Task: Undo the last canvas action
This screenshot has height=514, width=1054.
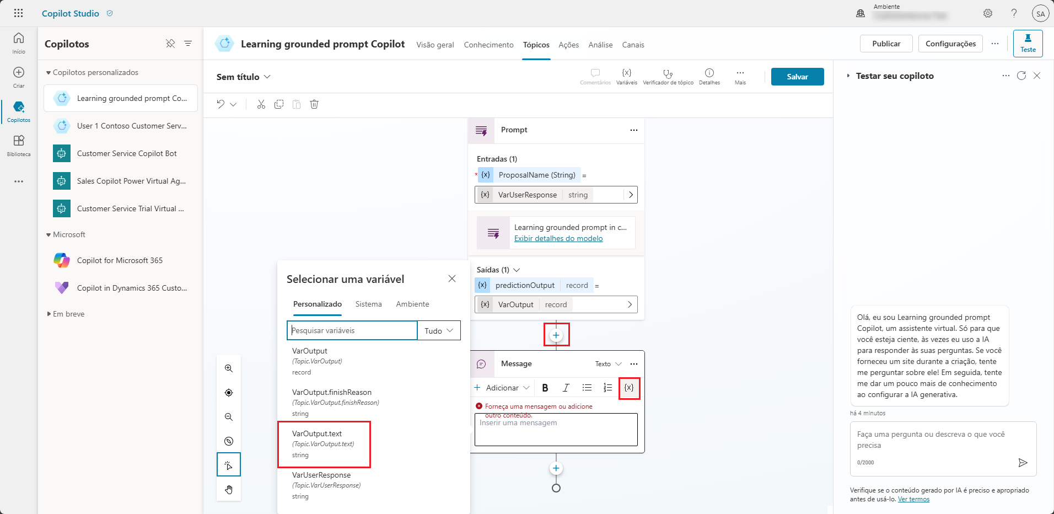Action: [221, 104]
